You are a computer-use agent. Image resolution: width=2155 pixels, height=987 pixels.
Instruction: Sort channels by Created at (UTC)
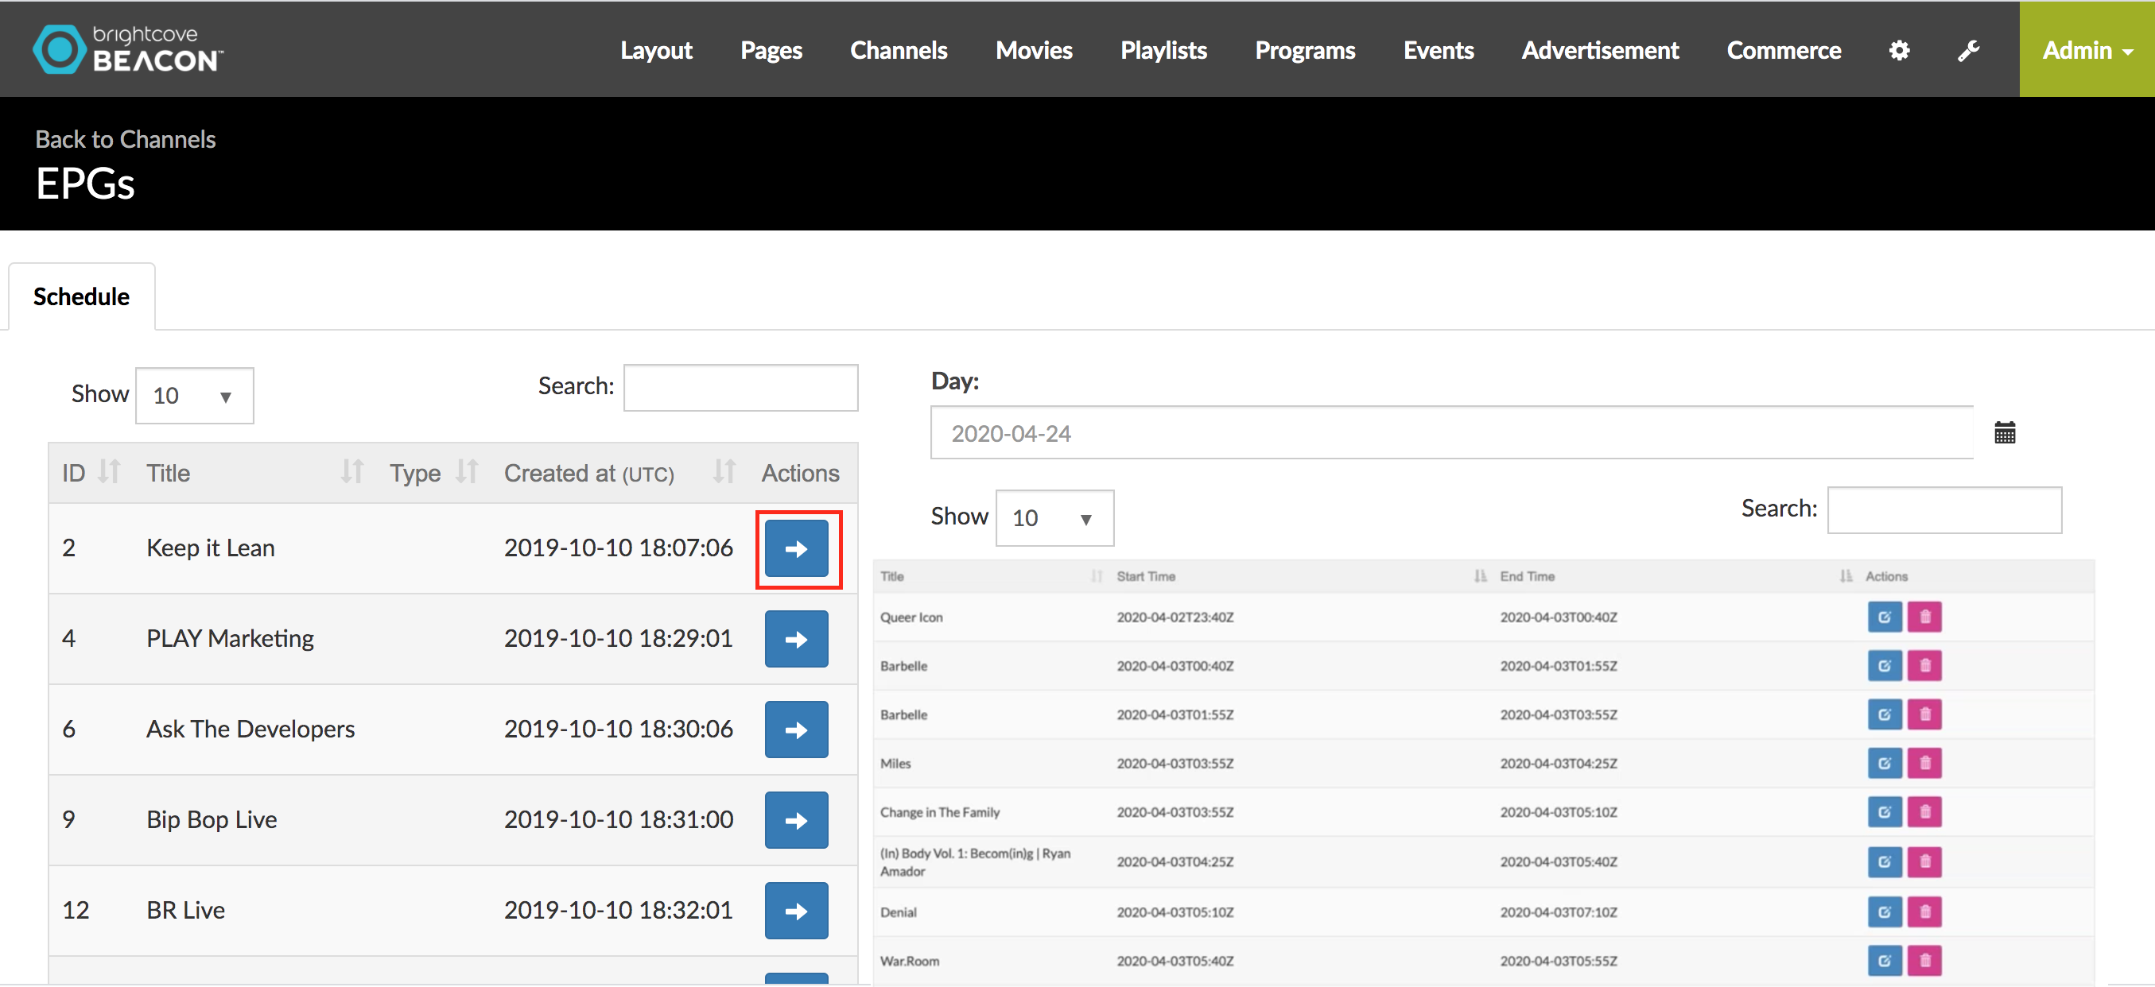pos(724,472)
